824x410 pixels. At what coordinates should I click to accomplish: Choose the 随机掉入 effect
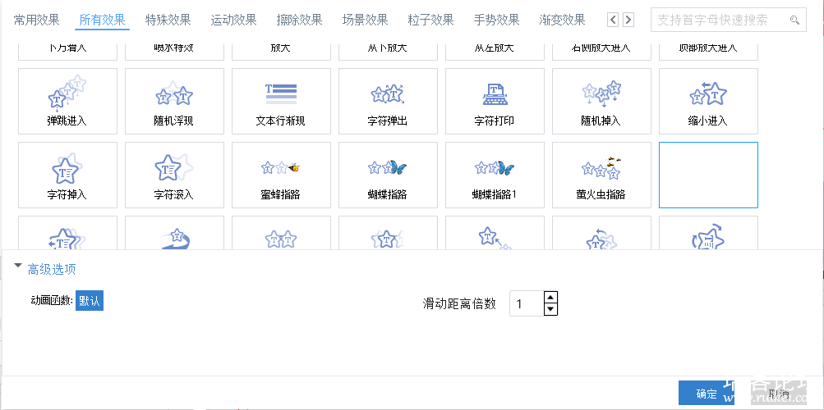601,101
